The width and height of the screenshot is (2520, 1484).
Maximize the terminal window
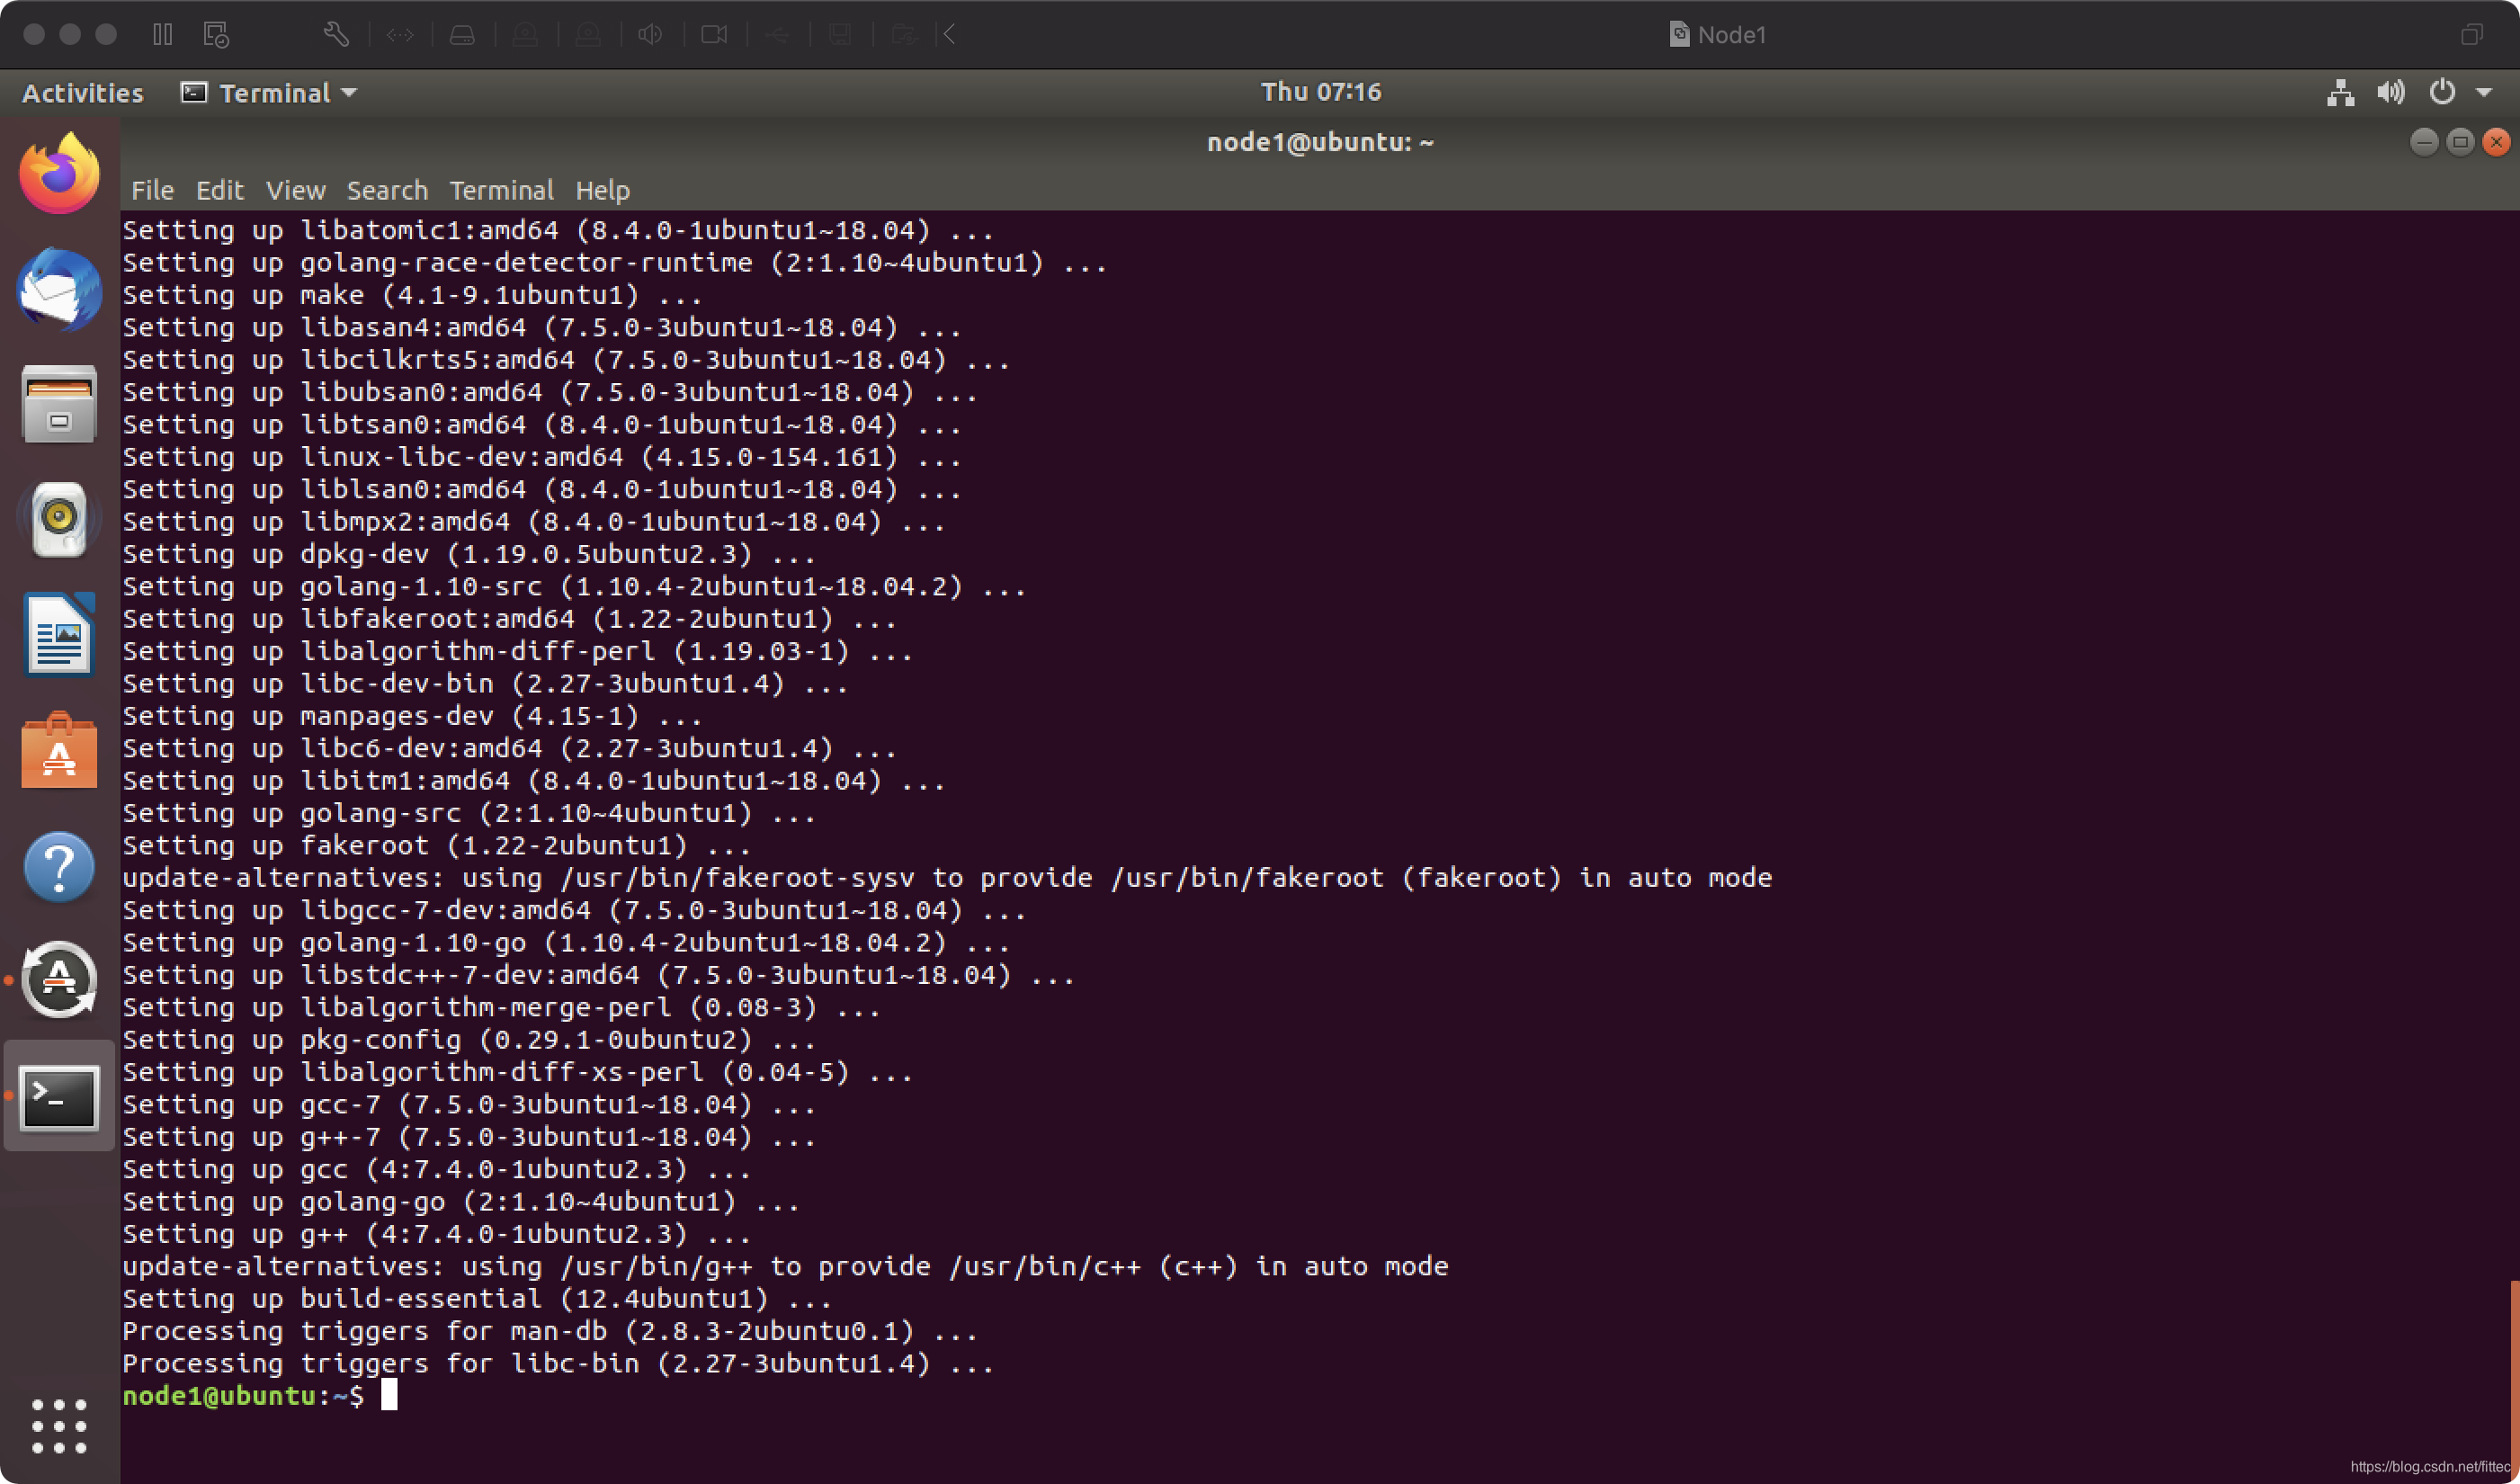2460,142
